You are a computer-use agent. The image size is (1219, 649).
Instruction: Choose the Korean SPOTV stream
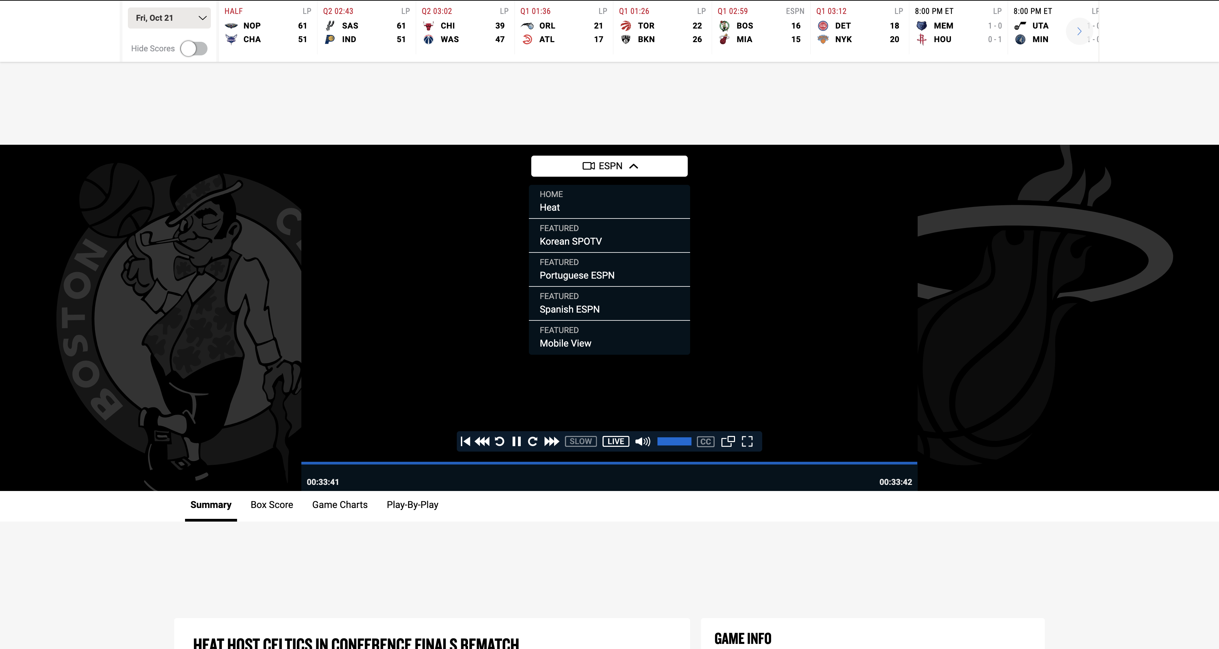coord(609,235)
